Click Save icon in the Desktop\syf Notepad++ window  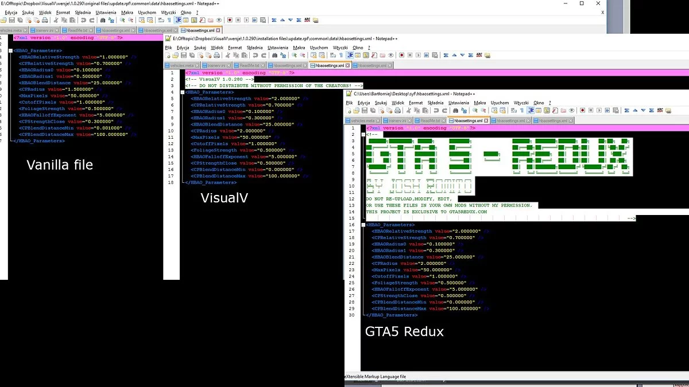(365, 110)
